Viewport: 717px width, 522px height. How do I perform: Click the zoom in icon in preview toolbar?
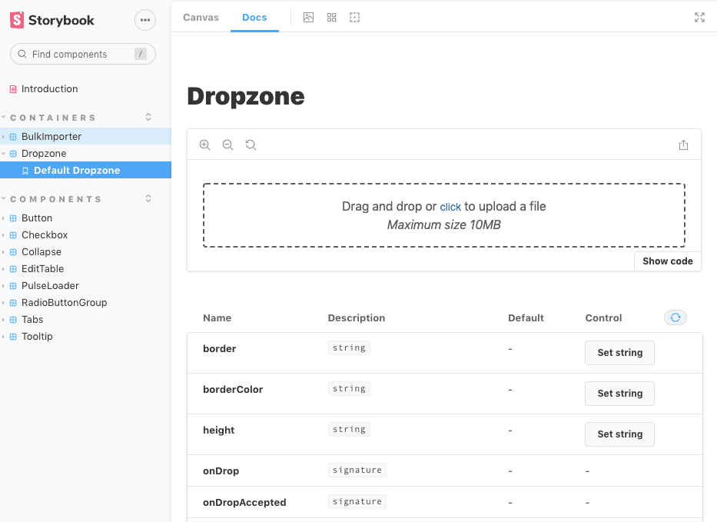(204, 145)
